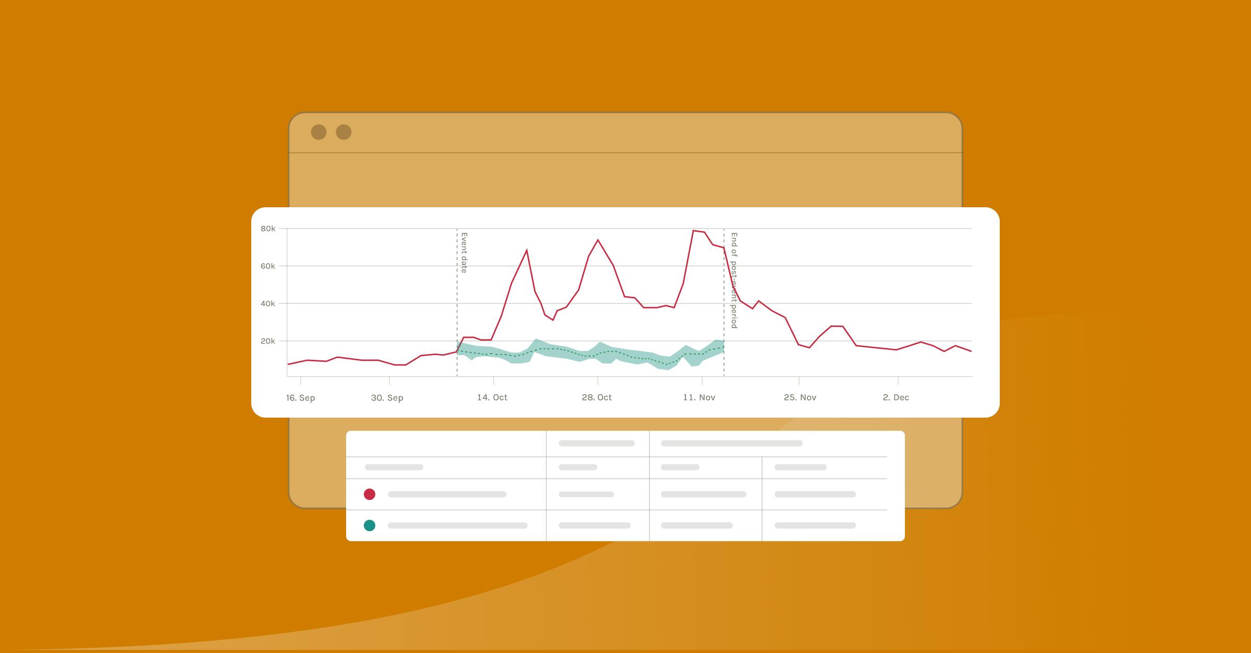Click the 25. Nov axis label
Image resolution: width=1251 pixels, height=653 pixels.
point(800,397)
